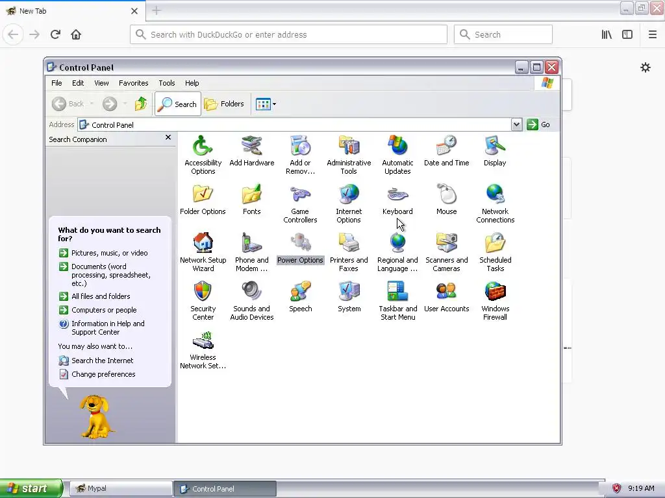This screenshot has width=665, height=498.
Task: Open Add or Remove Programs icon
Action: tap(300, 155)
